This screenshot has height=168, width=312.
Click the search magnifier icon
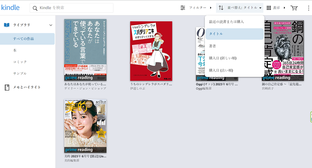35,8
